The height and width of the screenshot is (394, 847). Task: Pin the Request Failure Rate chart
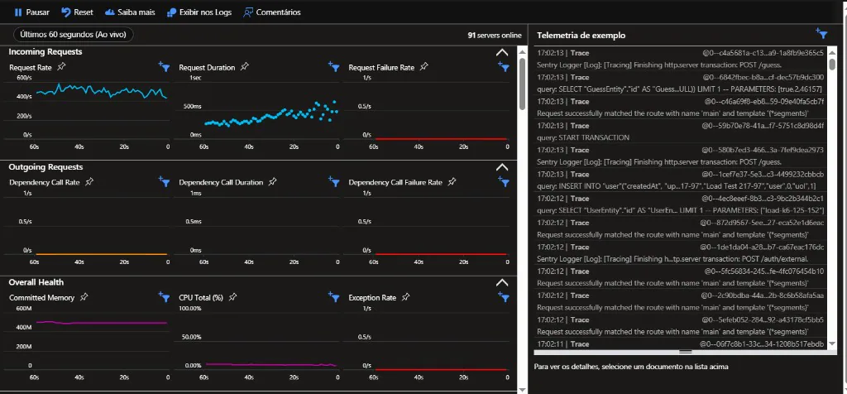424,66
